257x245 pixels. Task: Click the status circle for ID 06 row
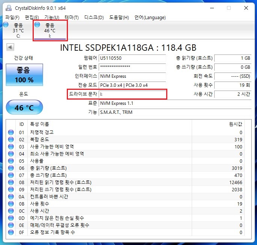click(x=11, y=168)
